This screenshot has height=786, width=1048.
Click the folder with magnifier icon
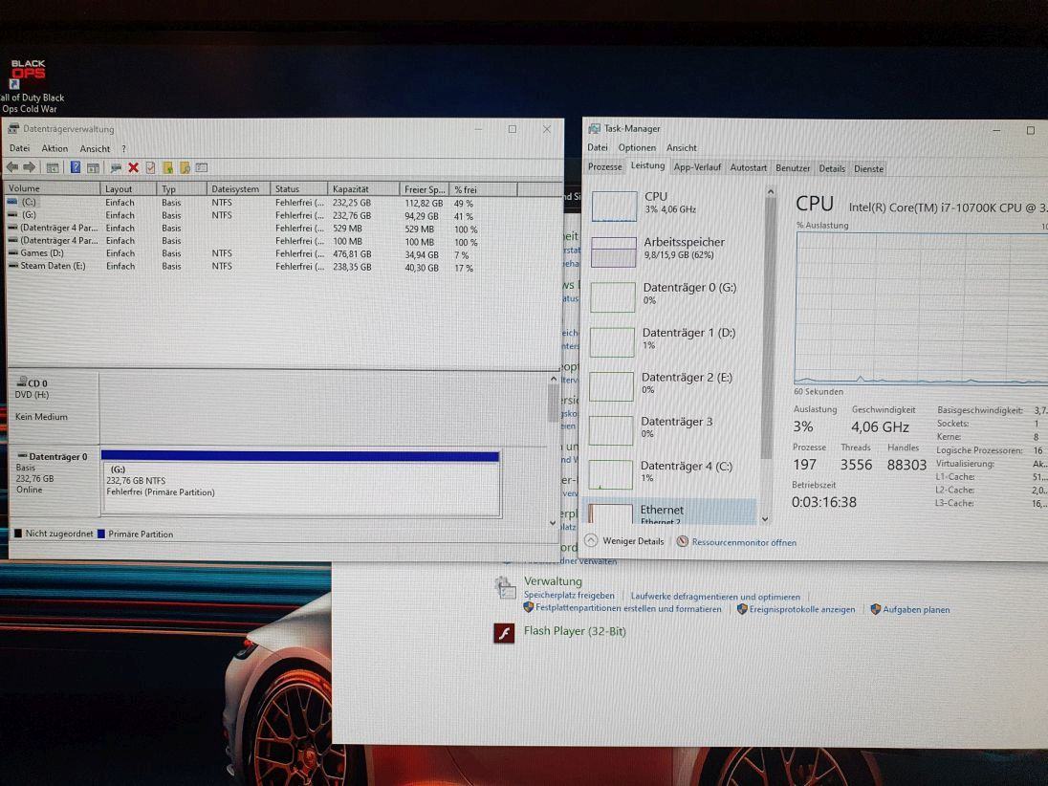pyautogui.click(x=185, y=167)
